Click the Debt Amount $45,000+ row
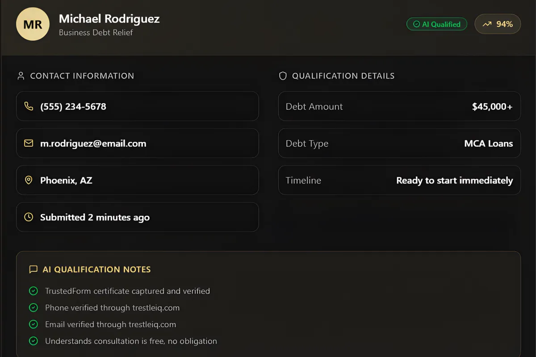Screen dimensions: 536x357 click(x=399, y=106)
